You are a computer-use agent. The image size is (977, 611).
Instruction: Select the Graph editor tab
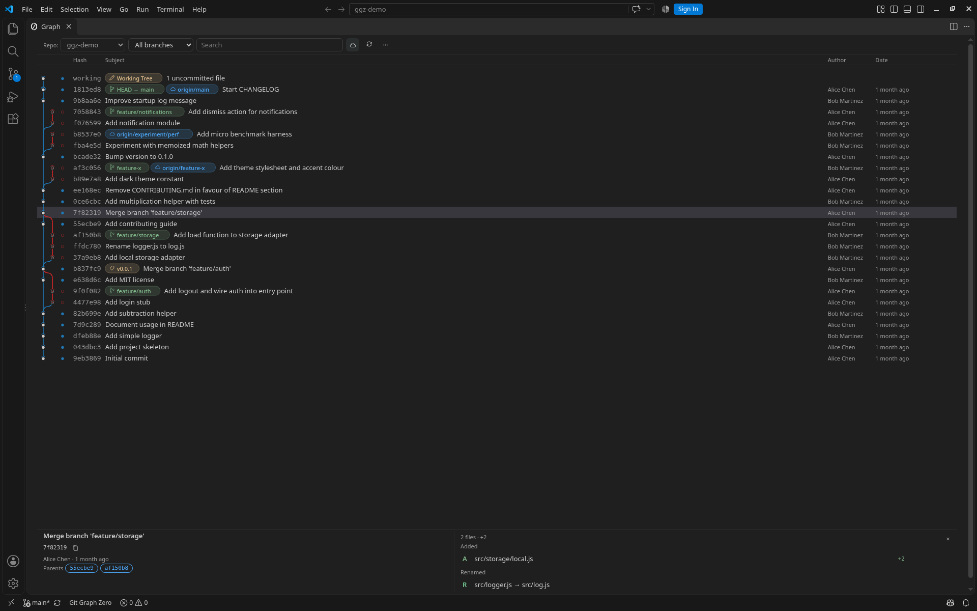click(x=51, y=26)
